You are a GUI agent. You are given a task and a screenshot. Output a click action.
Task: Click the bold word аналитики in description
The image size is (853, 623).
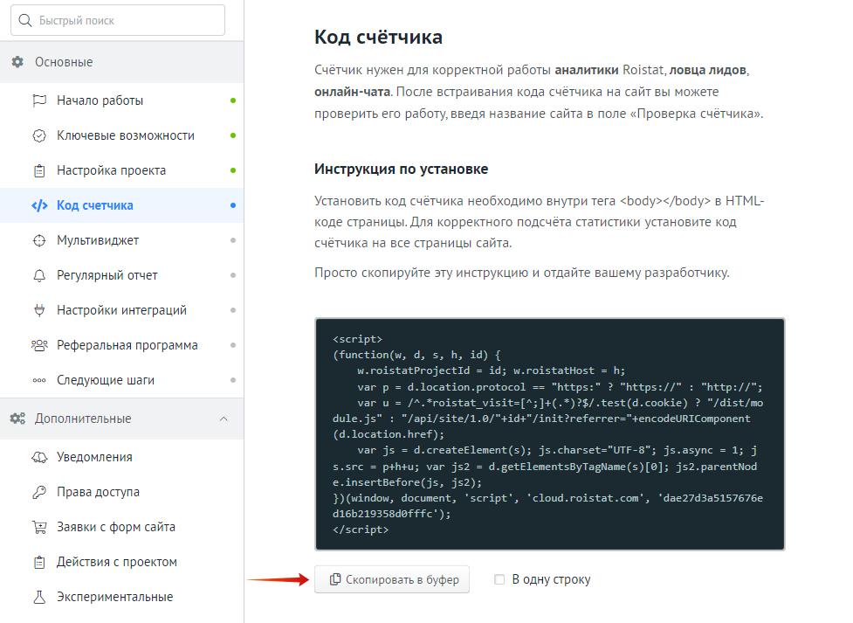coord(587,70)
